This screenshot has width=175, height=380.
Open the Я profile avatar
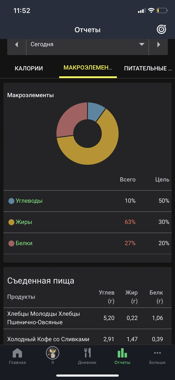[x=52, y=353]
